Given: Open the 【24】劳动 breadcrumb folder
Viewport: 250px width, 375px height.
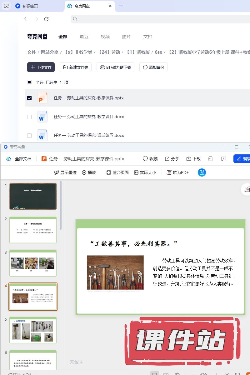Looking at the screenshot, I should (x=109, y=52).
